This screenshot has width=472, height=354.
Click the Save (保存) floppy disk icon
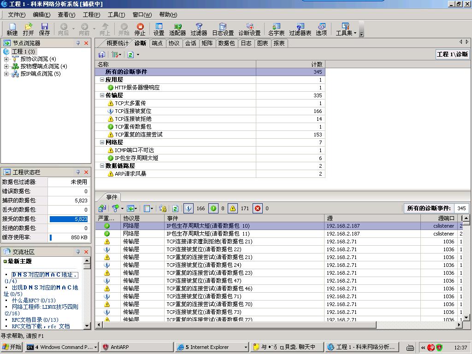click(45, 28)
